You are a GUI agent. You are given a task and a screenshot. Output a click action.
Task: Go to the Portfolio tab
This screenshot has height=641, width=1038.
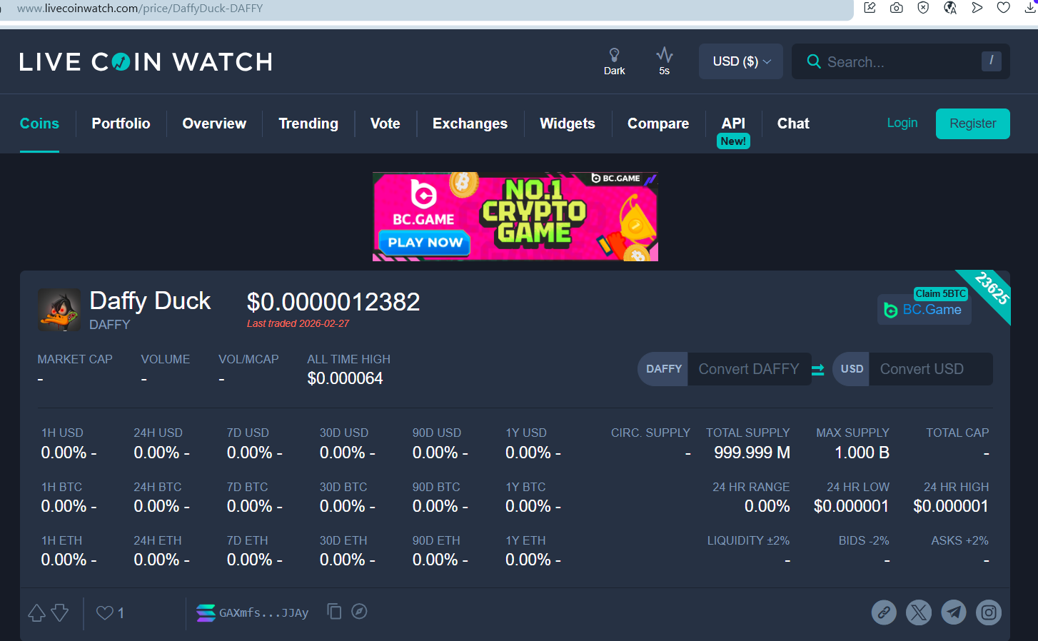121,123
